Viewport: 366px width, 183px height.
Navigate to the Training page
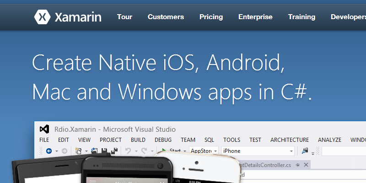301,17
